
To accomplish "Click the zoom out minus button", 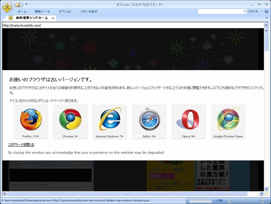I will click(x=229, y=201).
